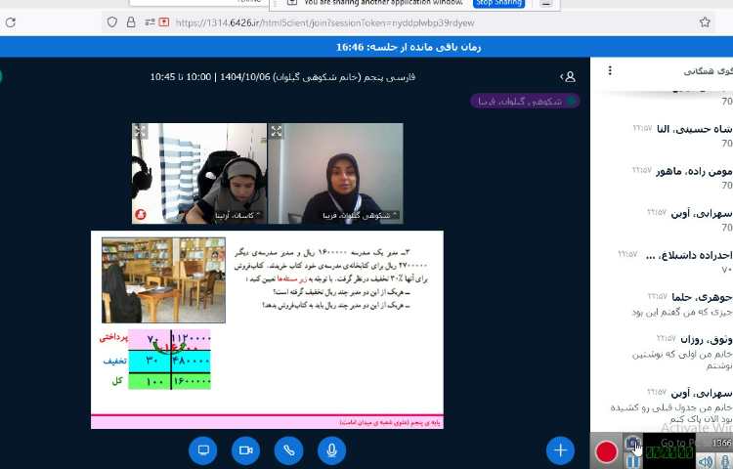Click the green کل label on the slide table
Image resolution: width=733 pixels, height=469 pixels.
117,380
